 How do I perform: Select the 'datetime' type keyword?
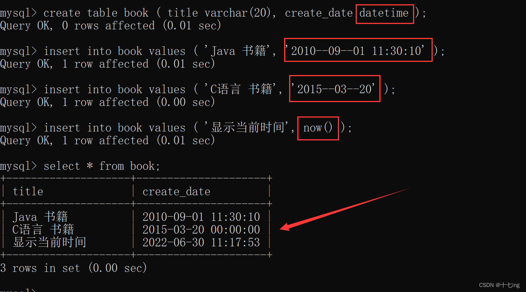[384, 13]
